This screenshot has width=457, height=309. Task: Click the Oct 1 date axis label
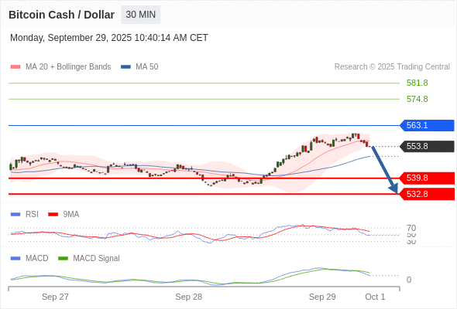coord(375,297)
